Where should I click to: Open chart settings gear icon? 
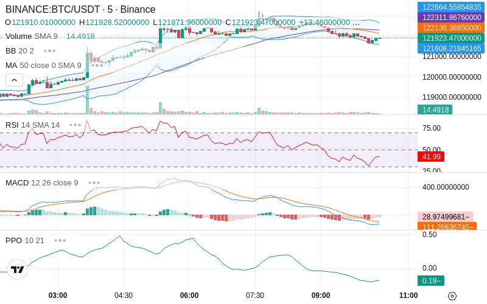452,296
